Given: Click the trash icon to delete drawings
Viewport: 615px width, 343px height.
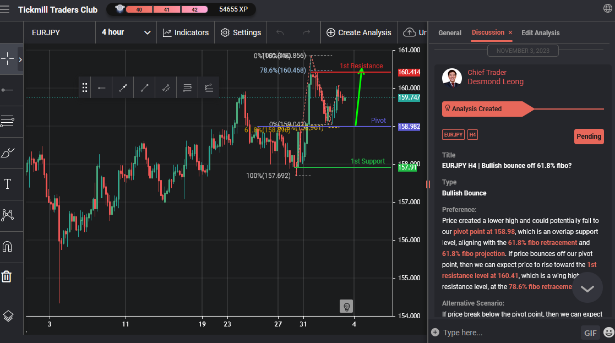Looking at the screenshot, I should click(x=7, y=276).
